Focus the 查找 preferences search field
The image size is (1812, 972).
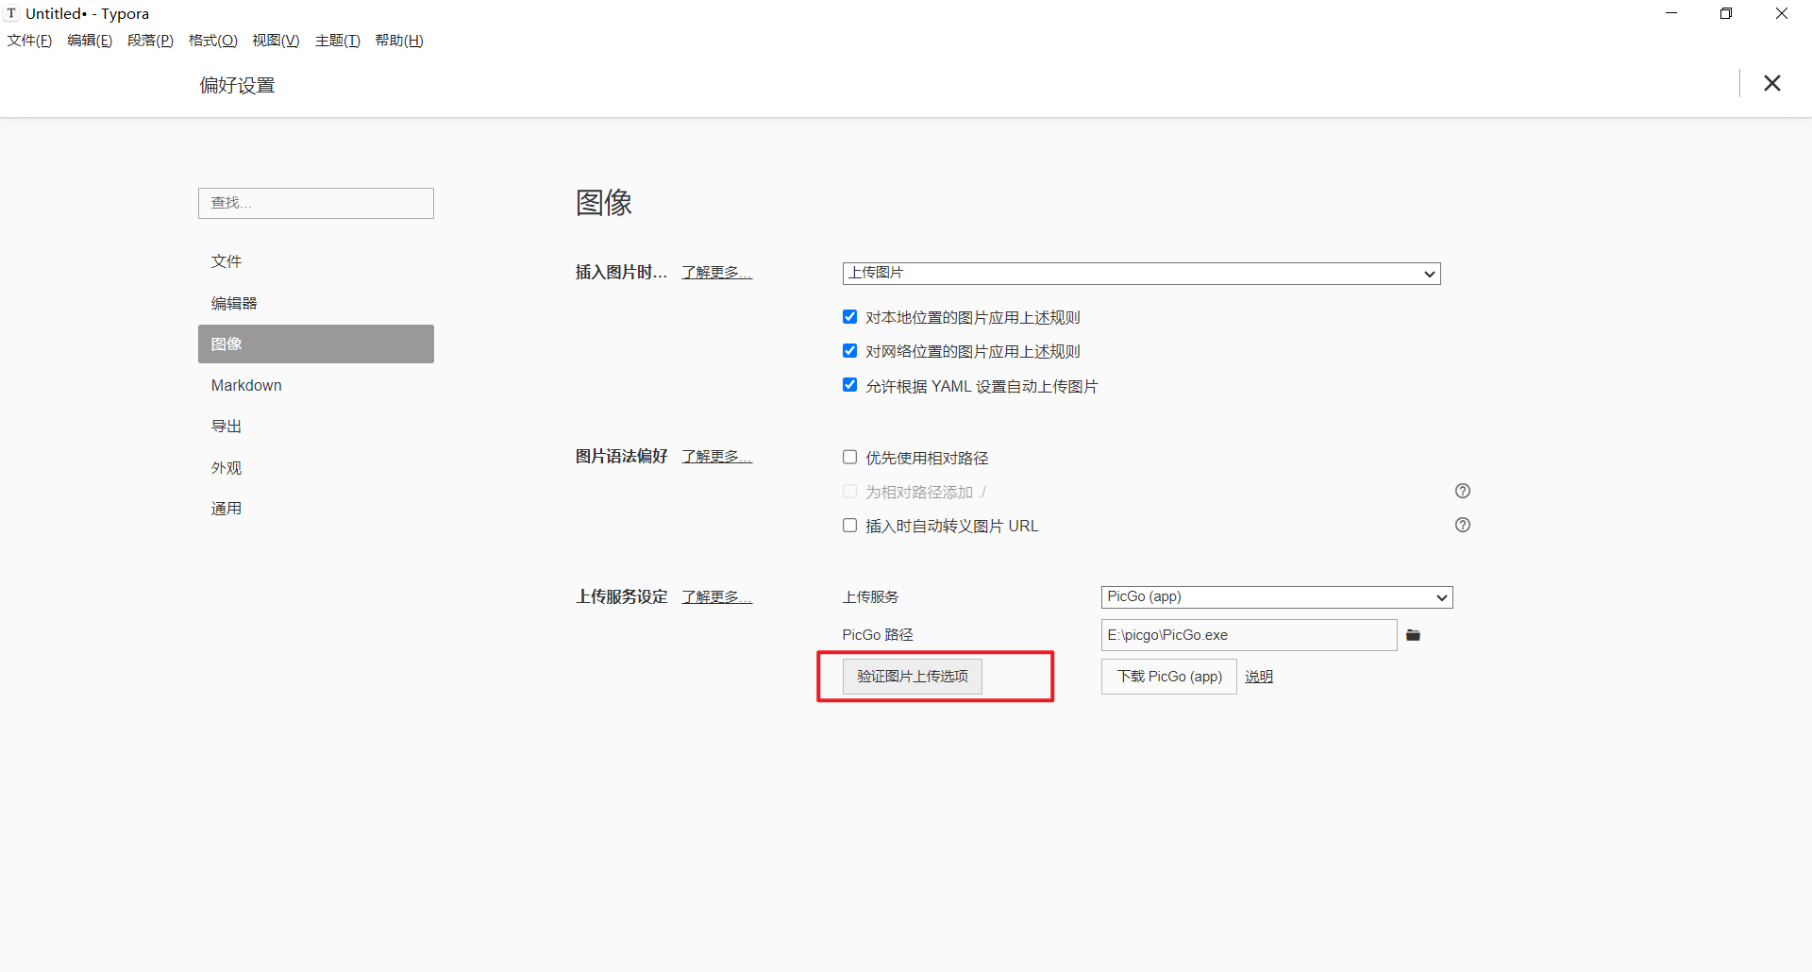[316, 203]
